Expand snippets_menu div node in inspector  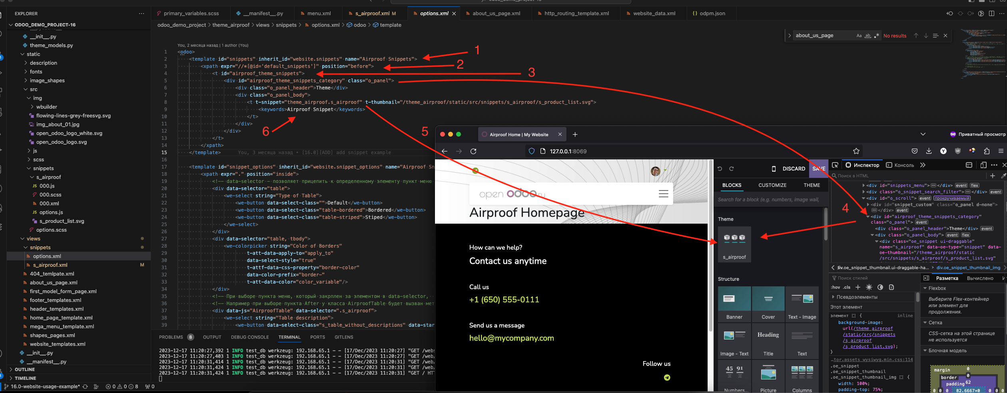click(863, 185)
